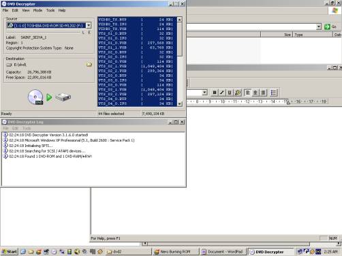Open WordPad font size dropdown
Viewport: 342px width, 256px height.
click(x=204, y=92)
